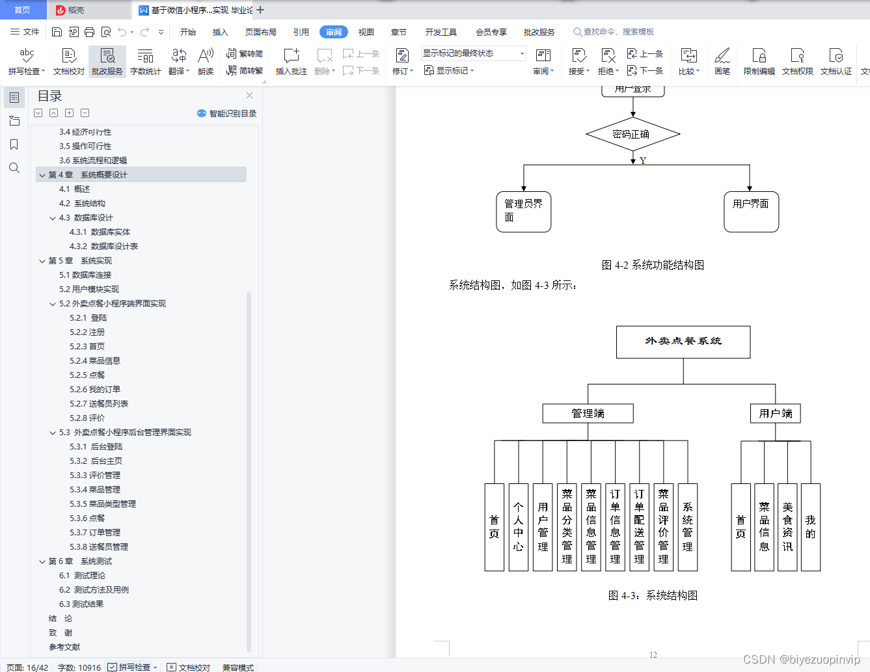The image size is (870, 672).
Task: Open the 开发工具 ribbon tab
Action: pyautogui.click(x=441, y=32)
